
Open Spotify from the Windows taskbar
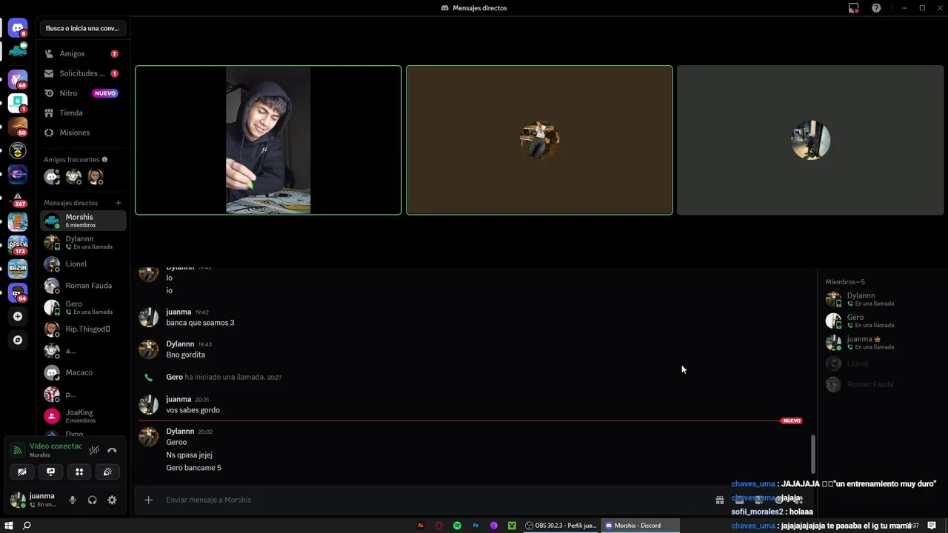coord(457,526)
